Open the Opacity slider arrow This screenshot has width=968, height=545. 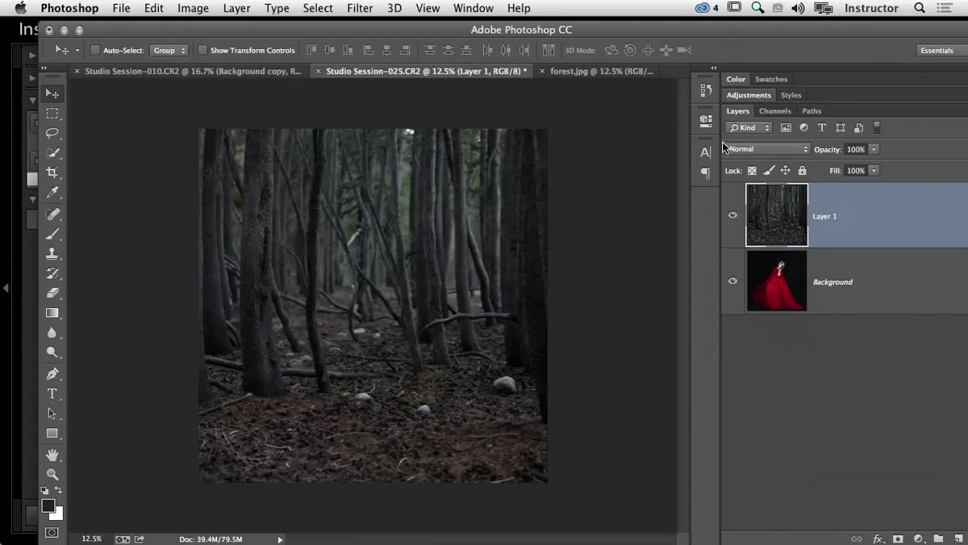[x=874, y=149]
